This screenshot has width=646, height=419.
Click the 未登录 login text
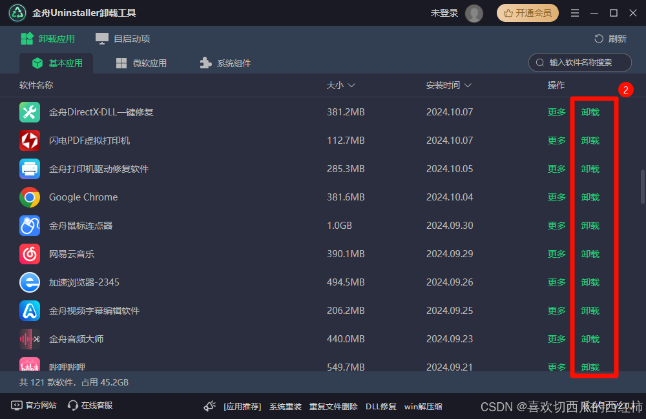point(444,13)
